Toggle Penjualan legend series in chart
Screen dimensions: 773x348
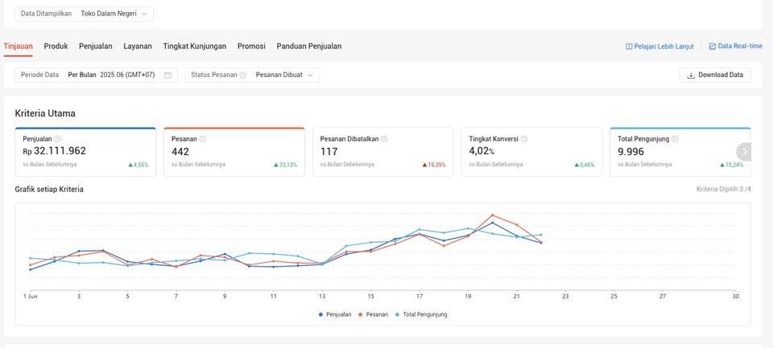(x=335, y=314)
